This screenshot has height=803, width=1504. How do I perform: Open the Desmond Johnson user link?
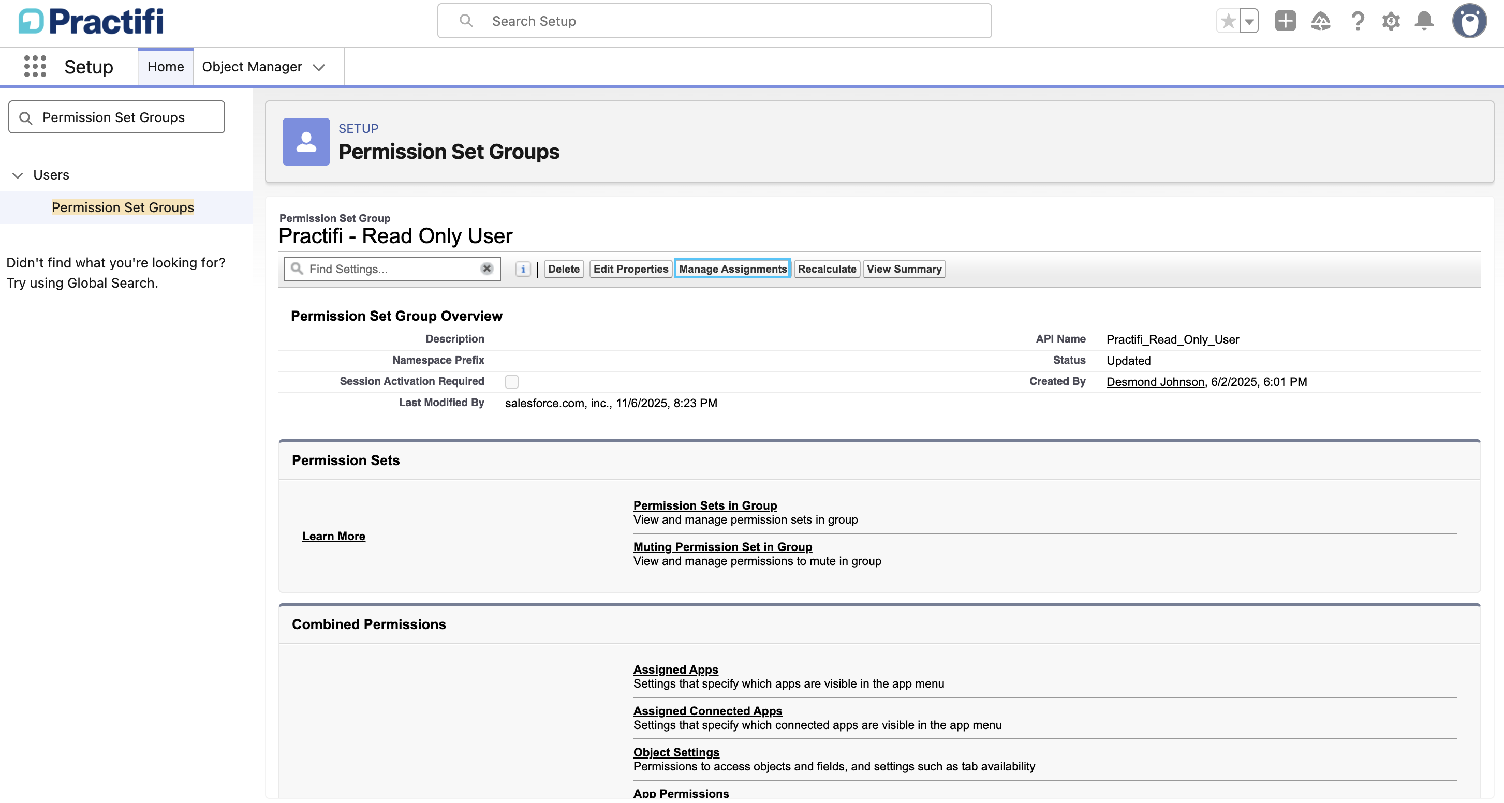pos(1156,382)
